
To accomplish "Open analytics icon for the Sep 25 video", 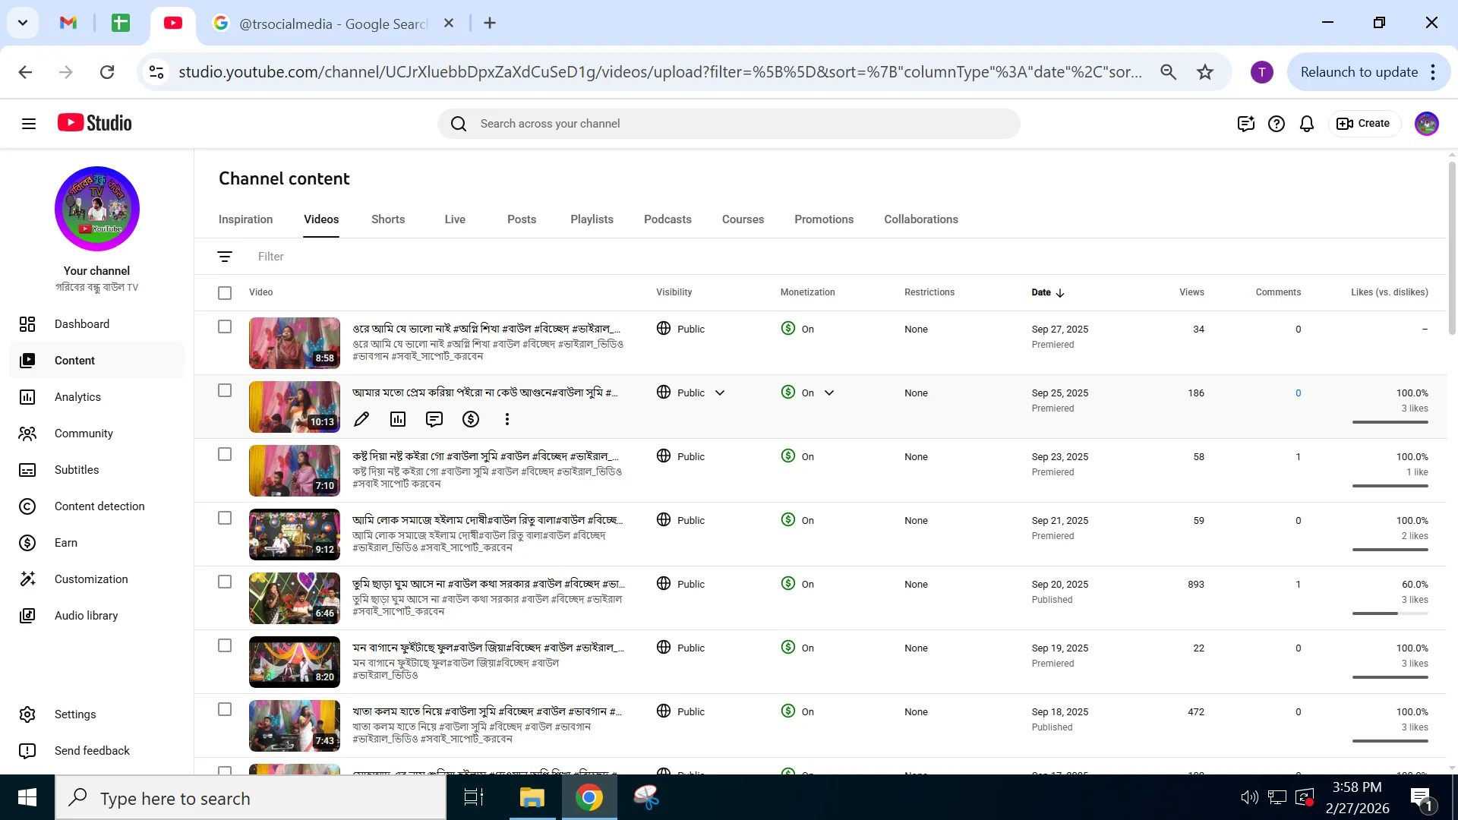I will click(398, 419).
